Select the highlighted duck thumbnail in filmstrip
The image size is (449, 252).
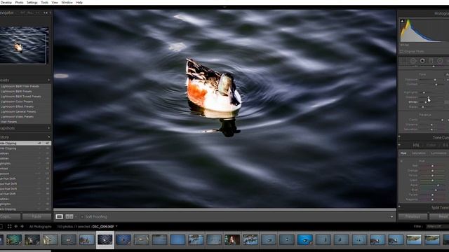pyautogui.click(x=105, y=239)
